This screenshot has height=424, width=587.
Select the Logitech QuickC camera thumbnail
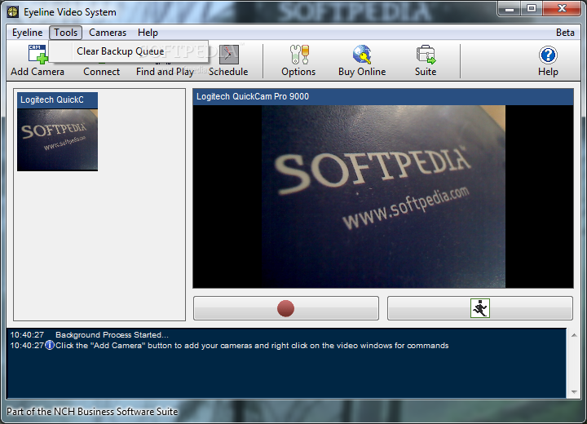click(57, 131)
